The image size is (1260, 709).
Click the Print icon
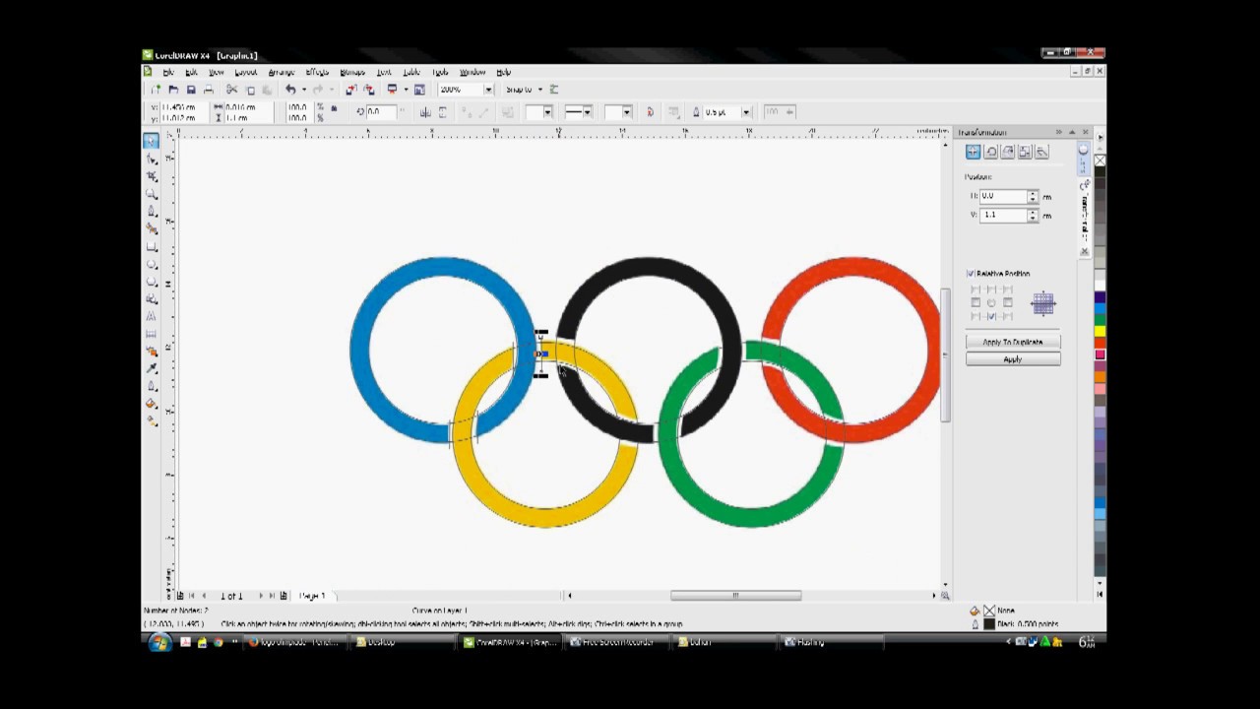(x=209, y=90)
